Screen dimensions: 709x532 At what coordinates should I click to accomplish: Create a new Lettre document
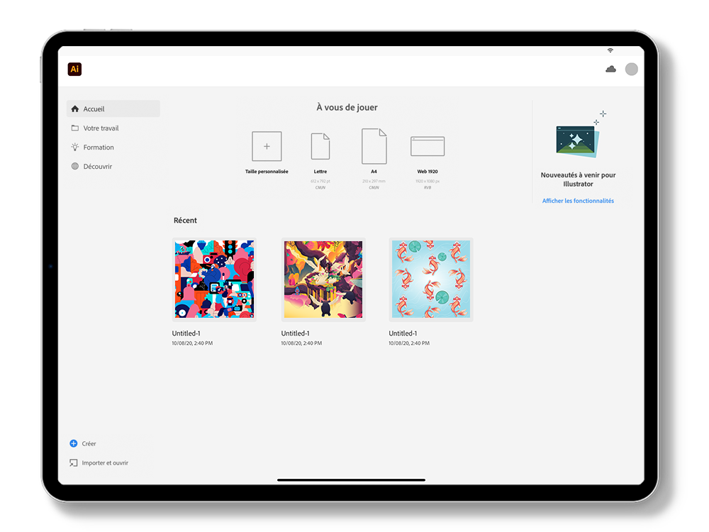pyautogui.click(x=320, y=146)
